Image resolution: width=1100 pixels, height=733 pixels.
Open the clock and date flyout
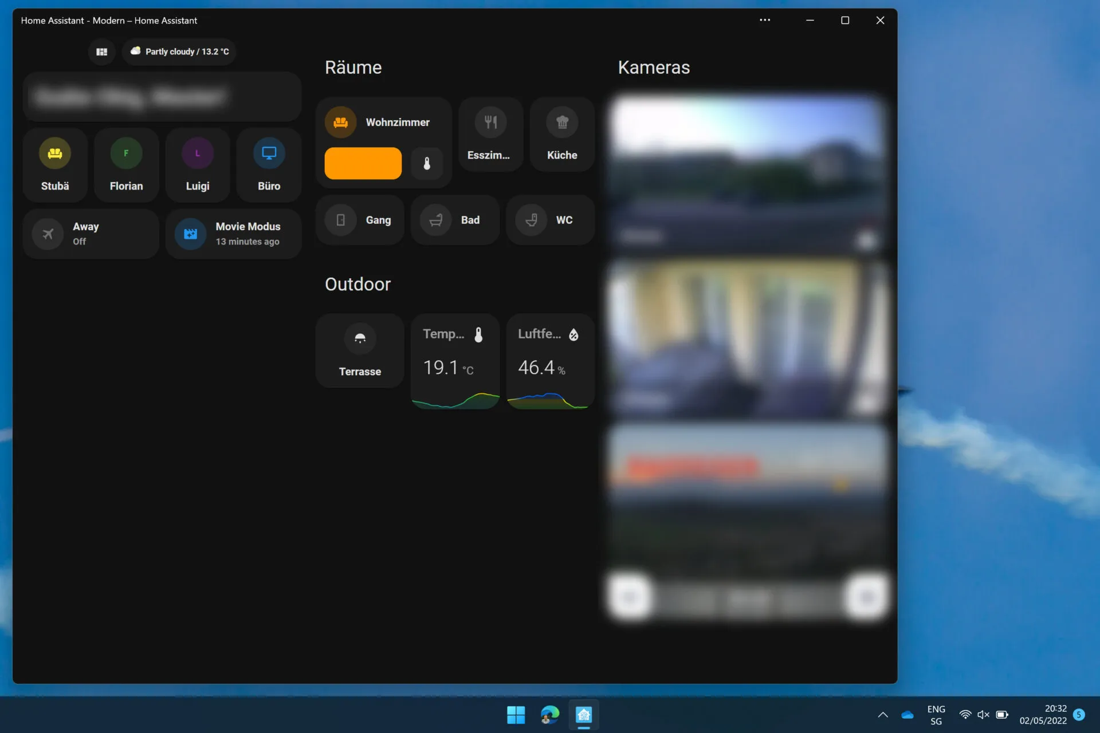(1043, 715)
